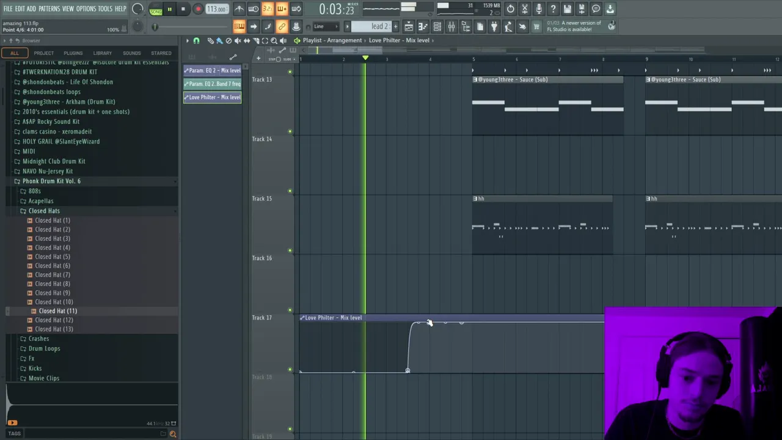
Task: Collapse the Phonk Drum Kit Vol. 6 folder
Action: pos(51,181)
